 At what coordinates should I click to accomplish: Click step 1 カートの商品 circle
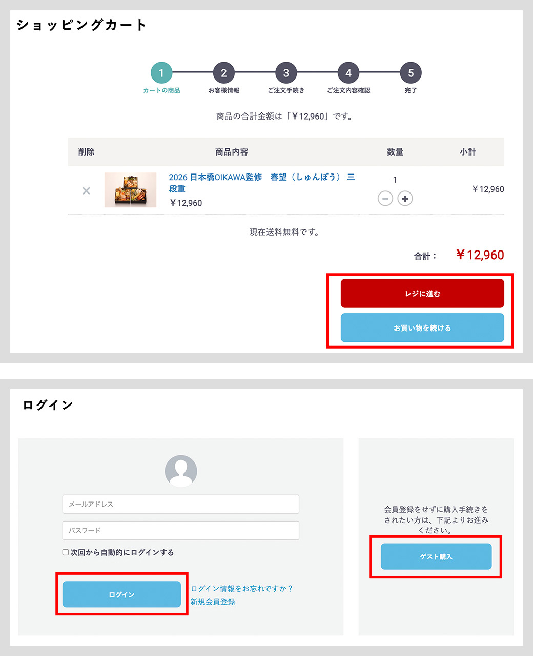161,73
